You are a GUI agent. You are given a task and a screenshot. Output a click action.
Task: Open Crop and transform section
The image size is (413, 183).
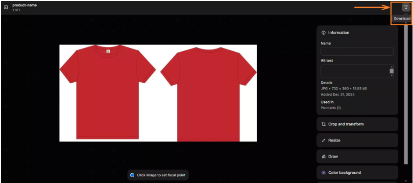[357, 124]
